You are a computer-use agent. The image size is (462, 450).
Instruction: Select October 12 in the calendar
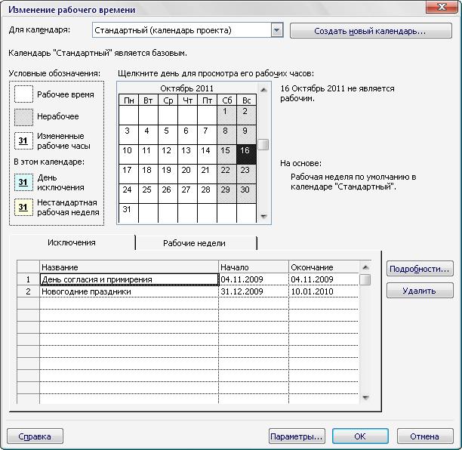[x=168, y=154]
